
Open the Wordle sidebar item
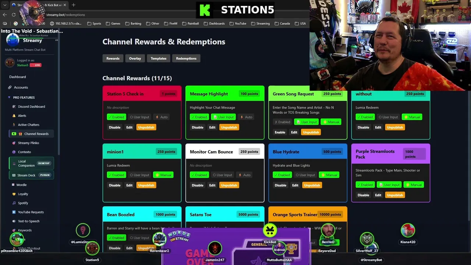click(x=21, y=185)
